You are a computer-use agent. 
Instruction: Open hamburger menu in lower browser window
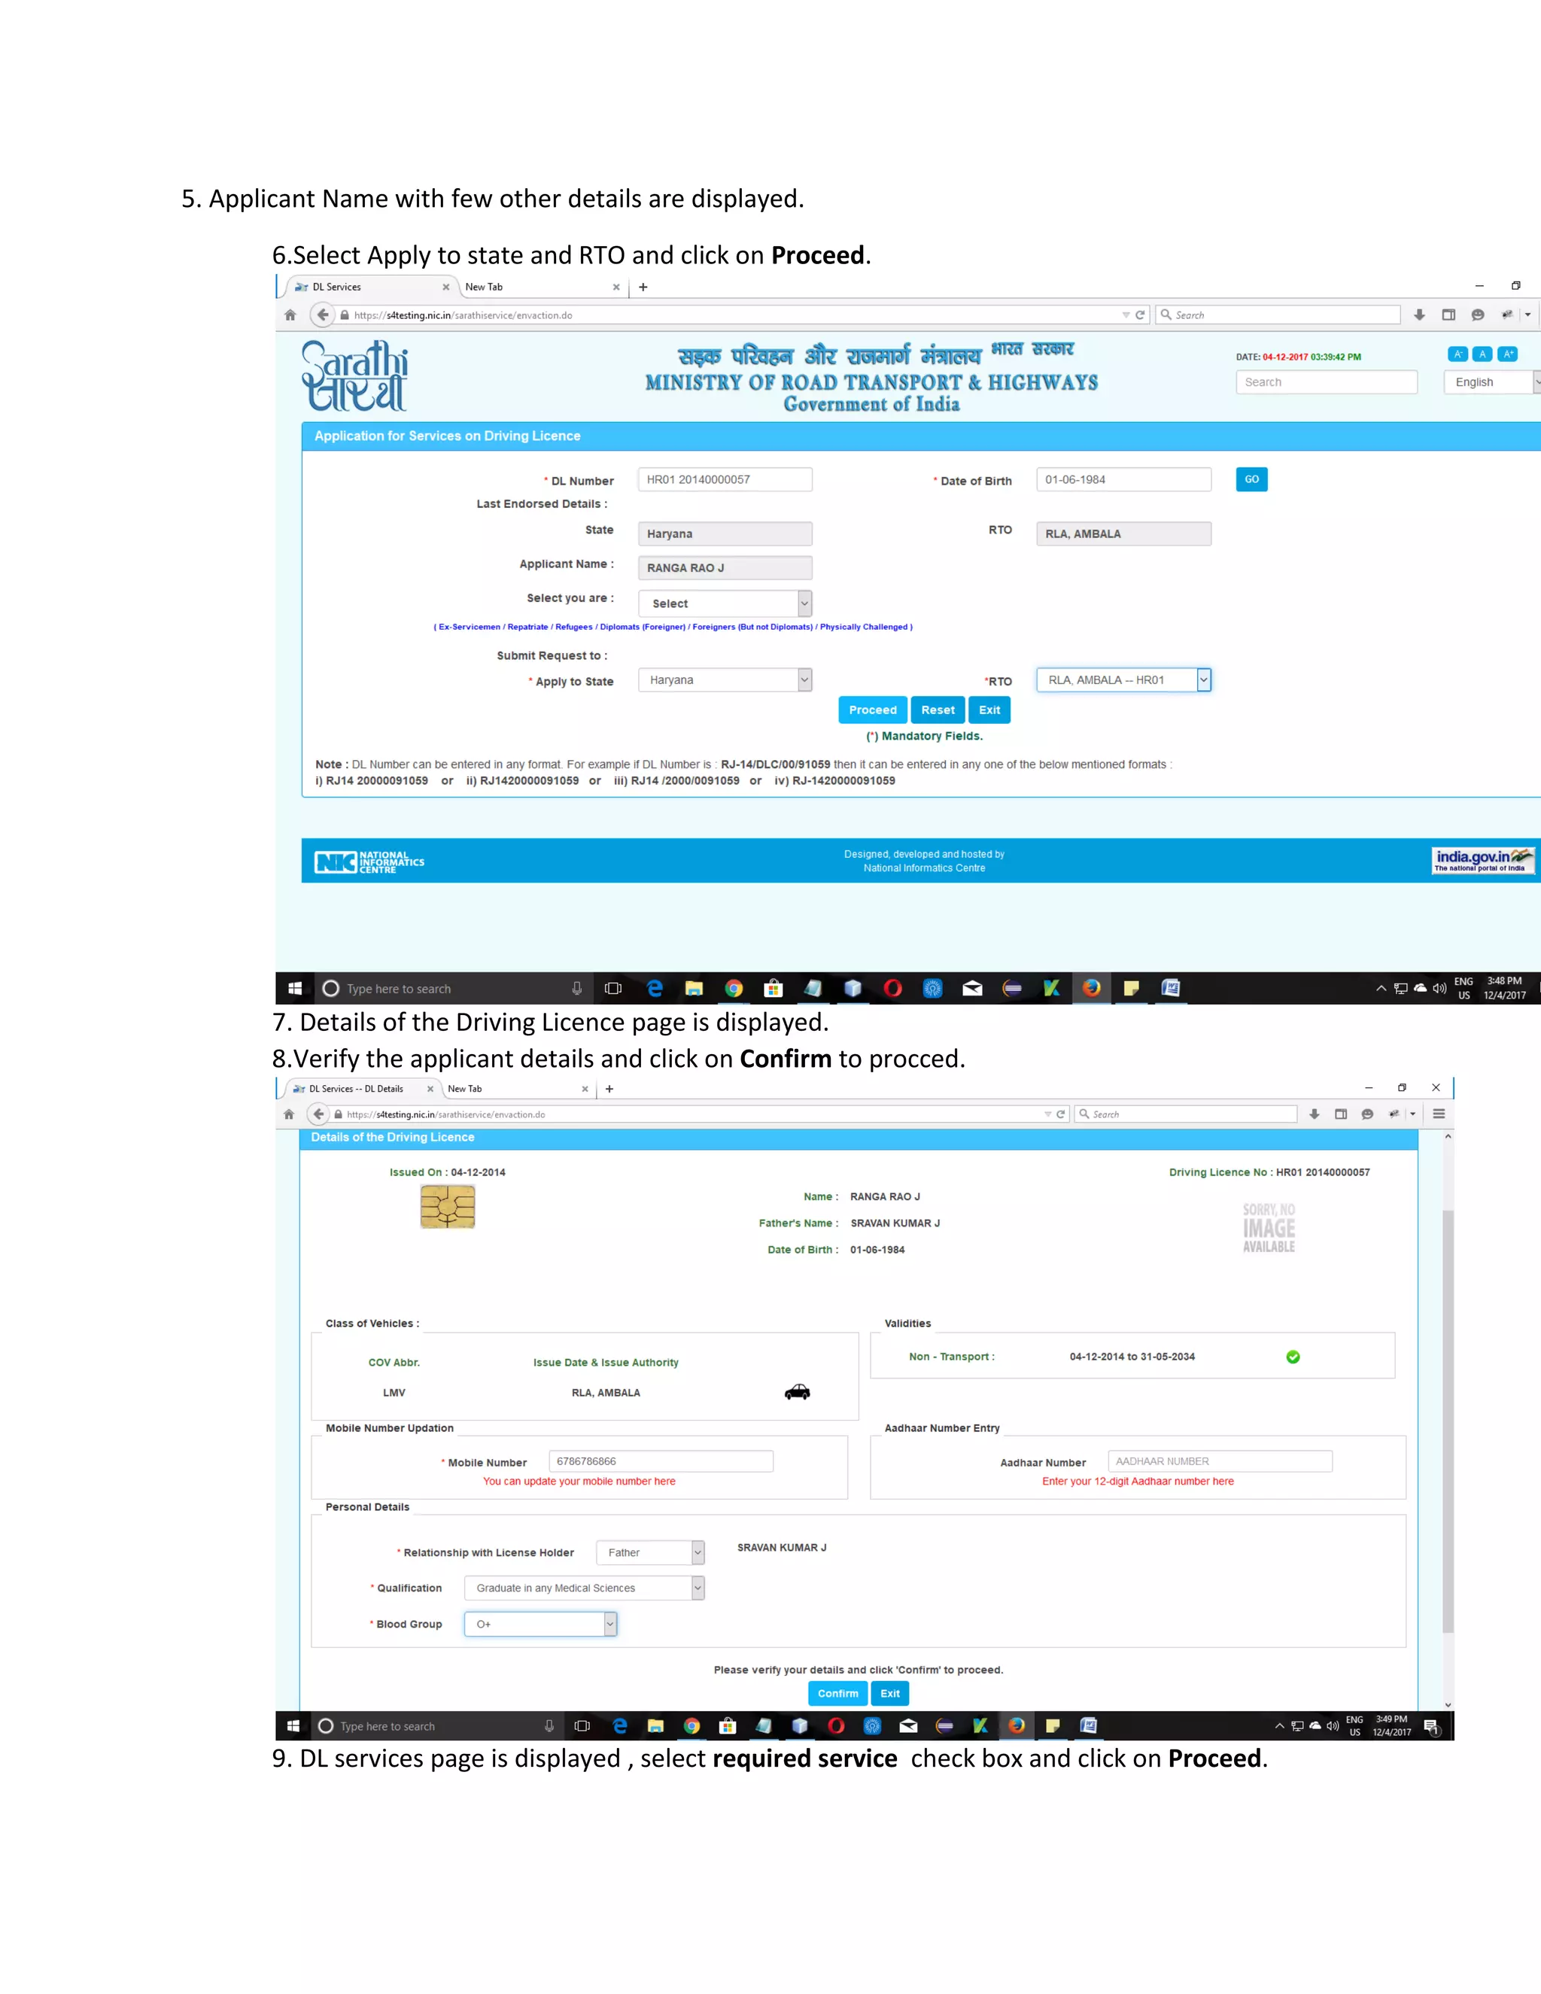click(1439, 1114)
